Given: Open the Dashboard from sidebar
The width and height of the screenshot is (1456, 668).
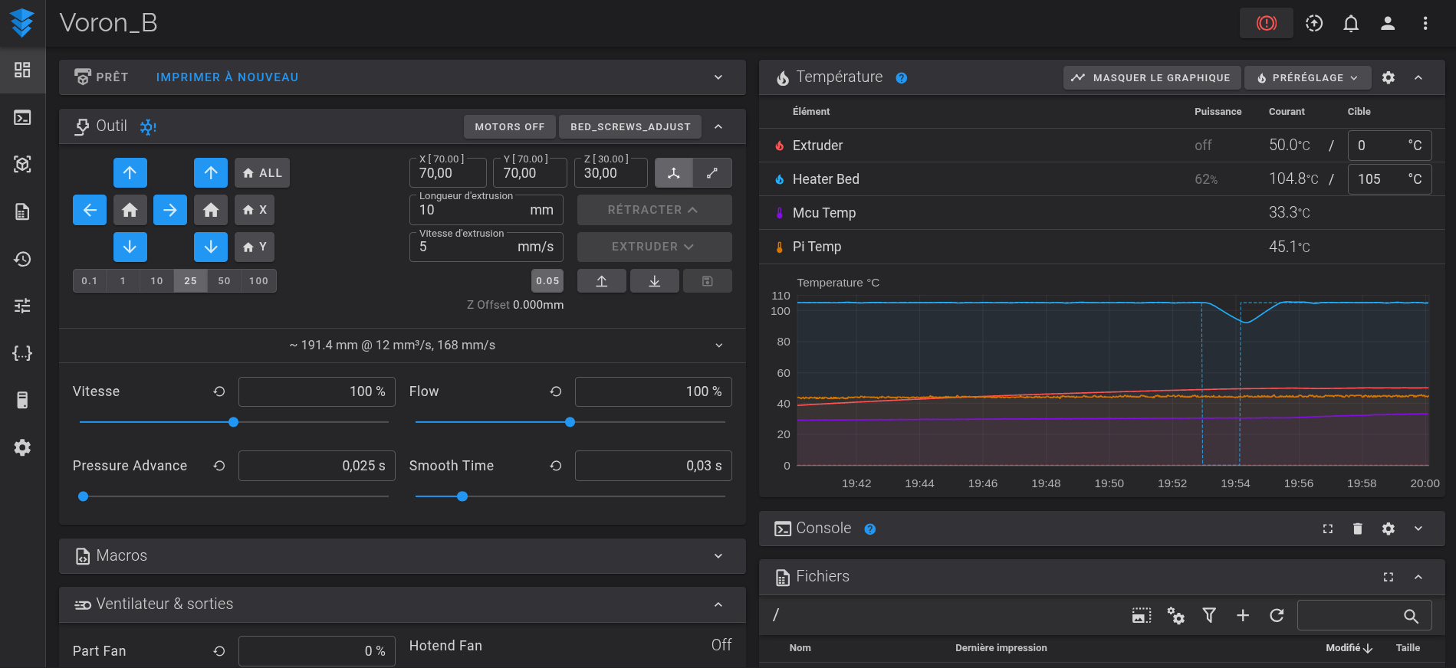Looking at the screenshot, I should (22, 70).
